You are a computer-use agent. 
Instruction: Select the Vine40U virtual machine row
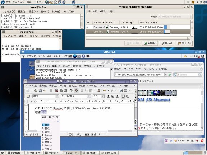click(138, 32)
